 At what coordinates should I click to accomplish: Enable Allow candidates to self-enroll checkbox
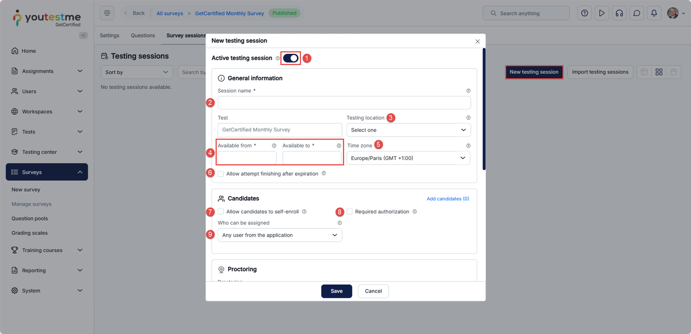pyautogui.click(x=221, y=212)
